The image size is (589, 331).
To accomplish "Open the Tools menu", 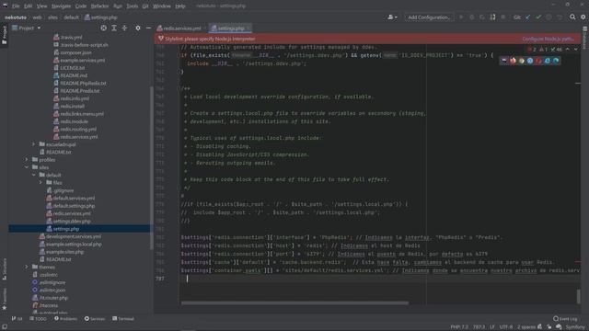I will (132, 6).
